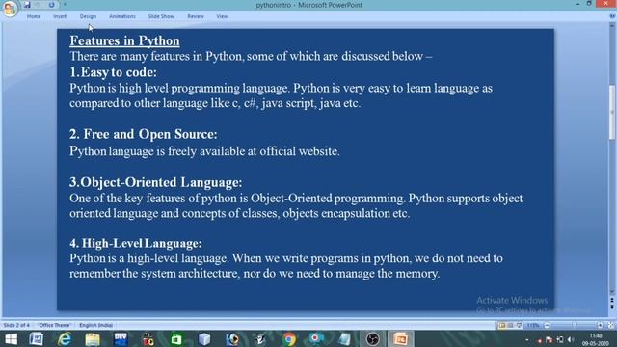Show hidden system tray icons arrow
The width and height of the screenshot is (617, 347).
[x=527, y=340]
